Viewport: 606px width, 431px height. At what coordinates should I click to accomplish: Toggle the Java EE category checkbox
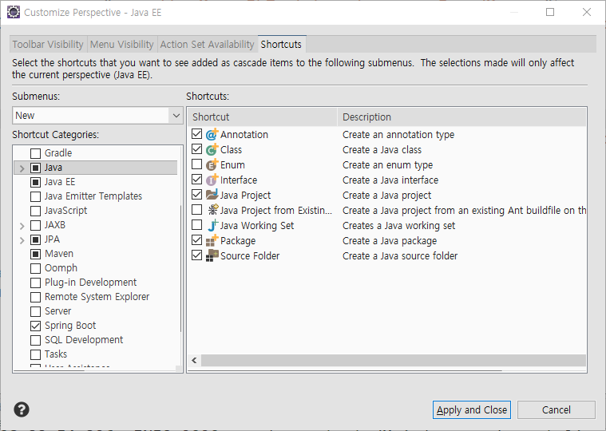(36, 182)
